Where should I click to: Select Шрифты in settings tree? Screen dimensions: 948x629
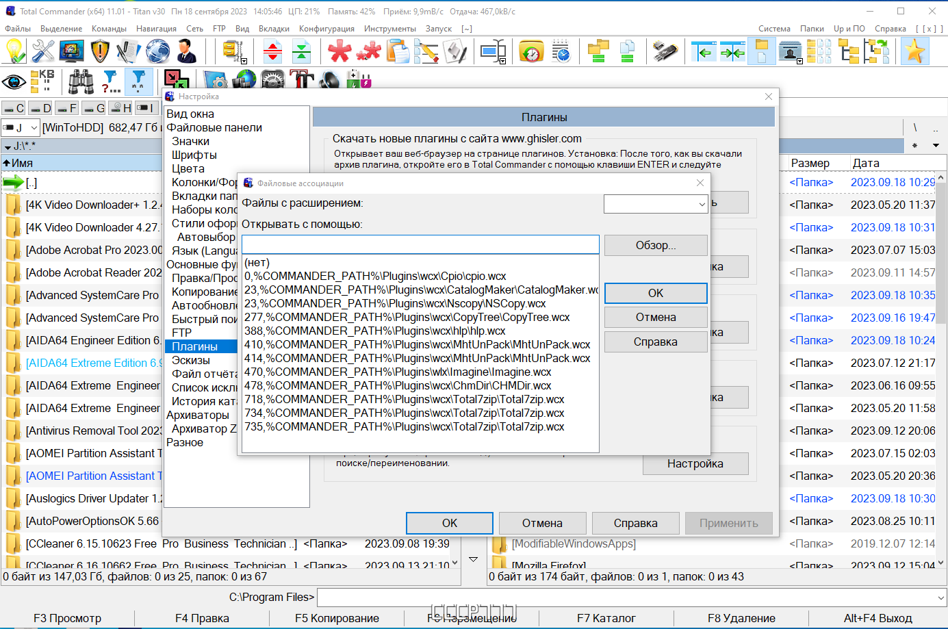[x=194, y=155]
